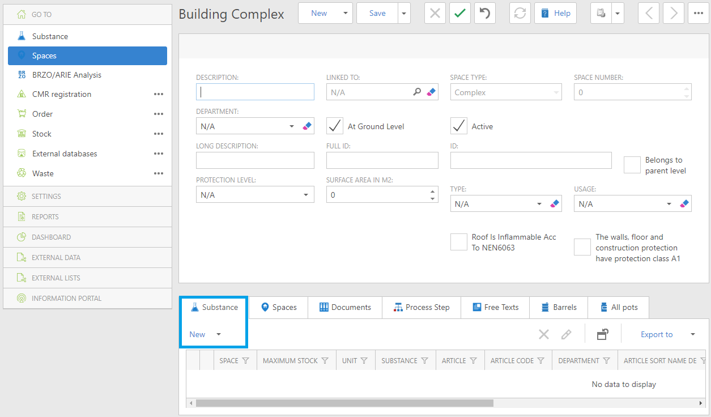Toggle the Active checkbox
The width and height of the screenshot is (711, 417).
(458, 126)
